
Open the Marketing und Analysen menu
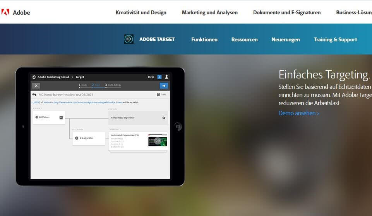coord(210,12)
